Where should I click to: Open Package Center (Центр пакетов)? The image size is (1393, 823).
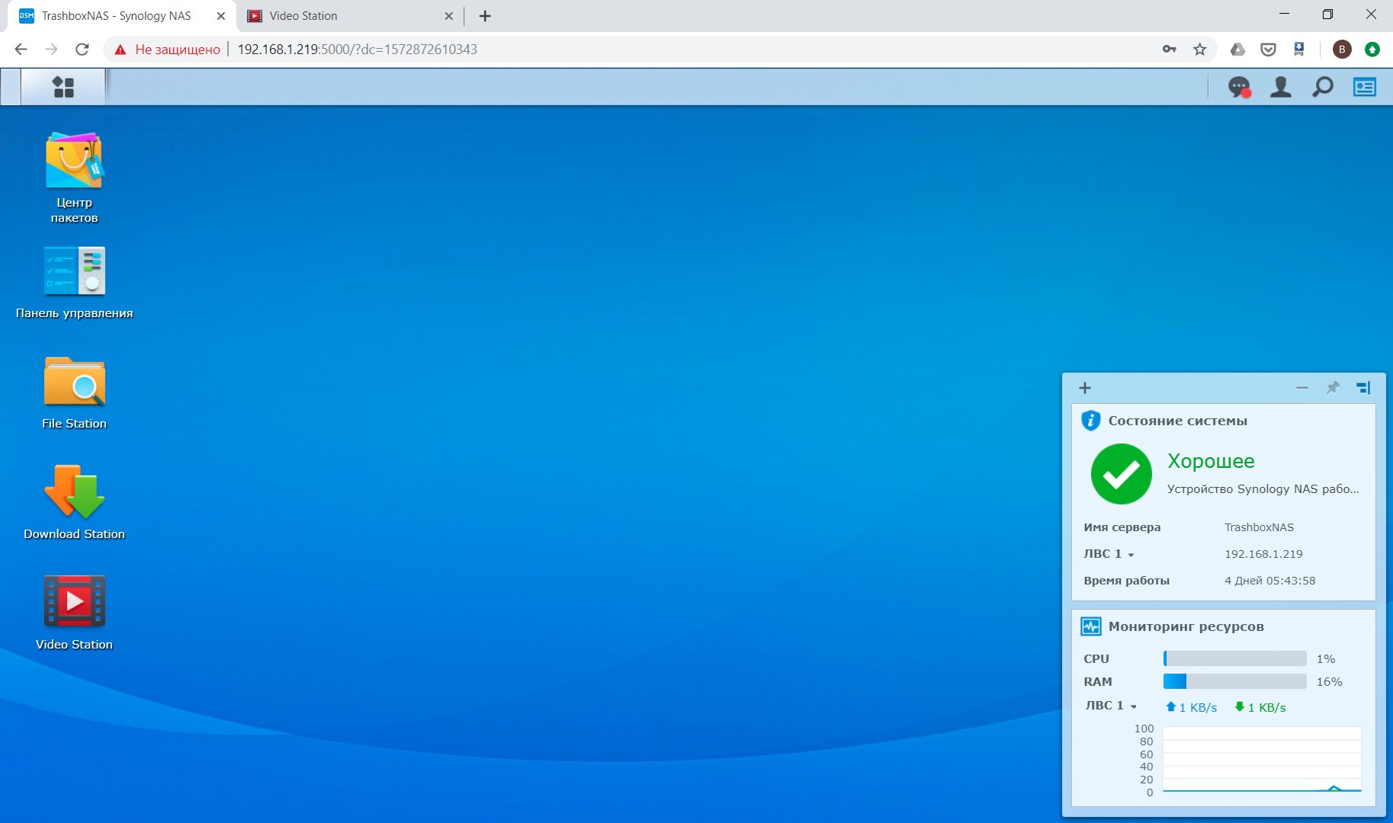click(74, 178)
